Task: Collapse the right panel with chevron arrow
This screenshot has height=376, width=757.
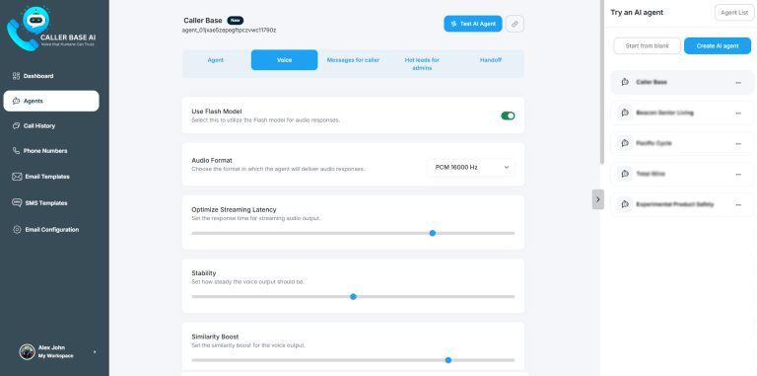Action: coord(598,199)
